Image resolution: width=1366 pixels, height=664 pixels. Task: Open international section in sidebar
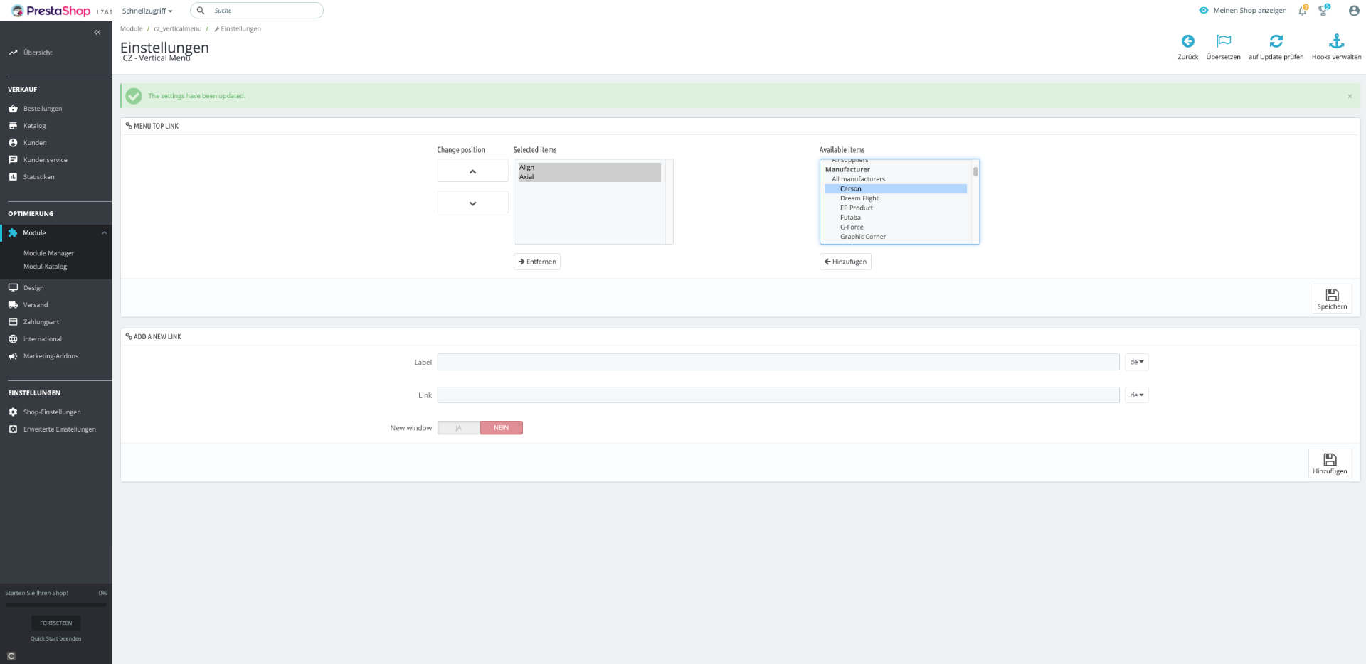43,339
